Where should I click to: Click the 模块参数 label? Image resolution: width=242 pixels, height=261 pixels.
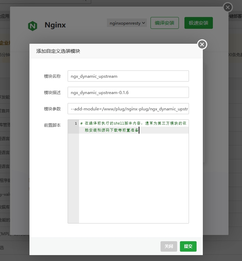coord(52,109)
